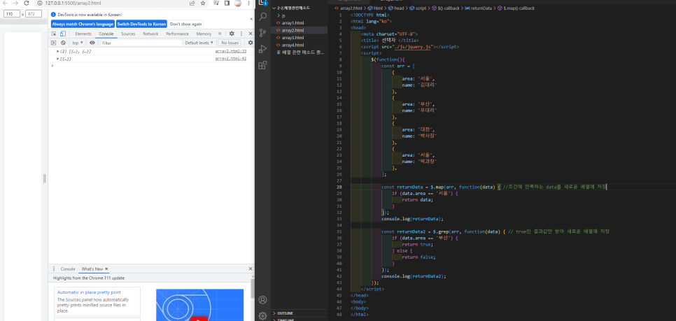Image resolution: width=676 pixels, height=321 pixels.
Task: Click Always match Chrome's language
Action: 83,24
